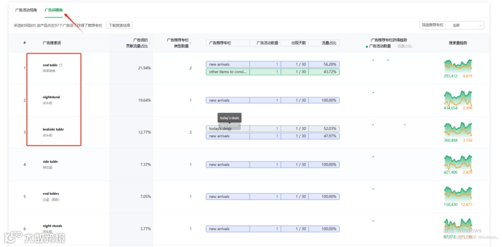Click 'new arrivals' tag in end tables row
The image size is (502, 247).
tap(228, 196)
